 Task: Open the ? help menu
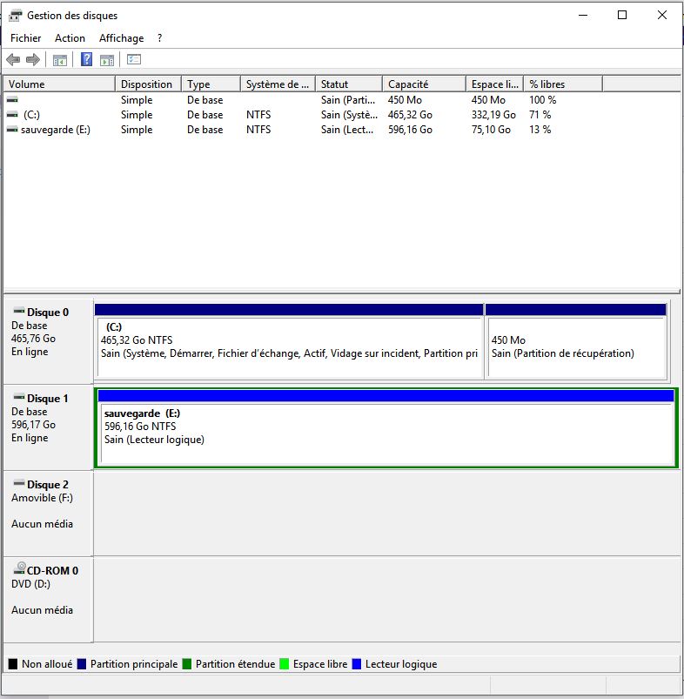(x=159, y=38)
